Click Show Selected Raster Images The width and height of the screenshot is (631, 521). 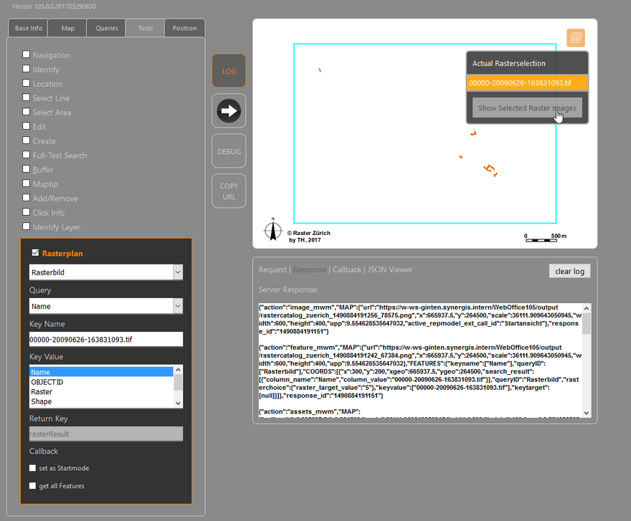pyautogui.click(x=527, y=107)
